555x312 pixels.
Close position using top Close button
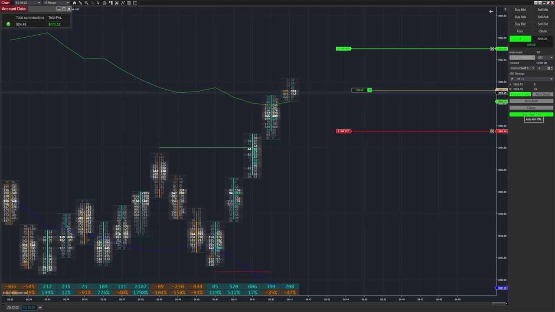(542, 31)
